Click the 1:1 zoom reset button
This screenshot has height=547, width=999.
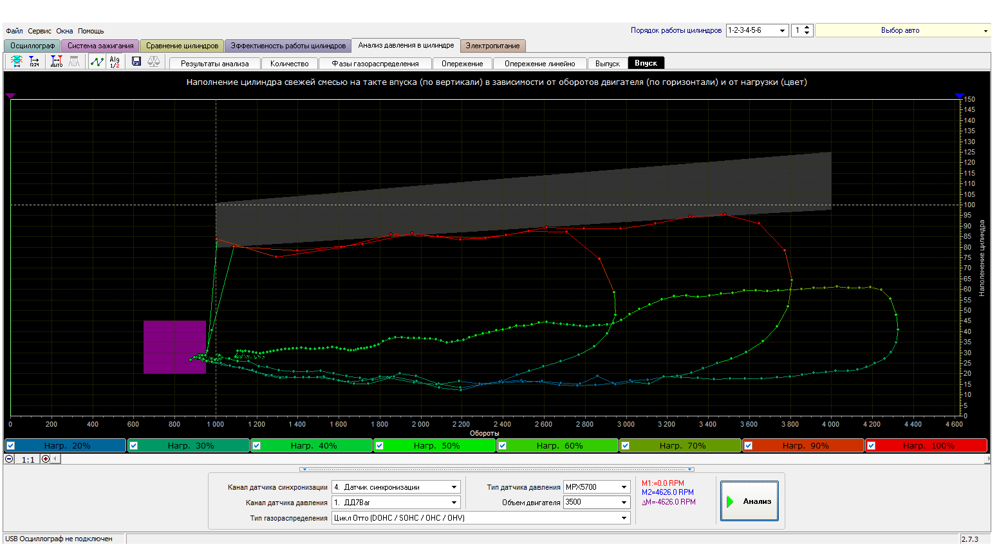click(x=28, y=459)
